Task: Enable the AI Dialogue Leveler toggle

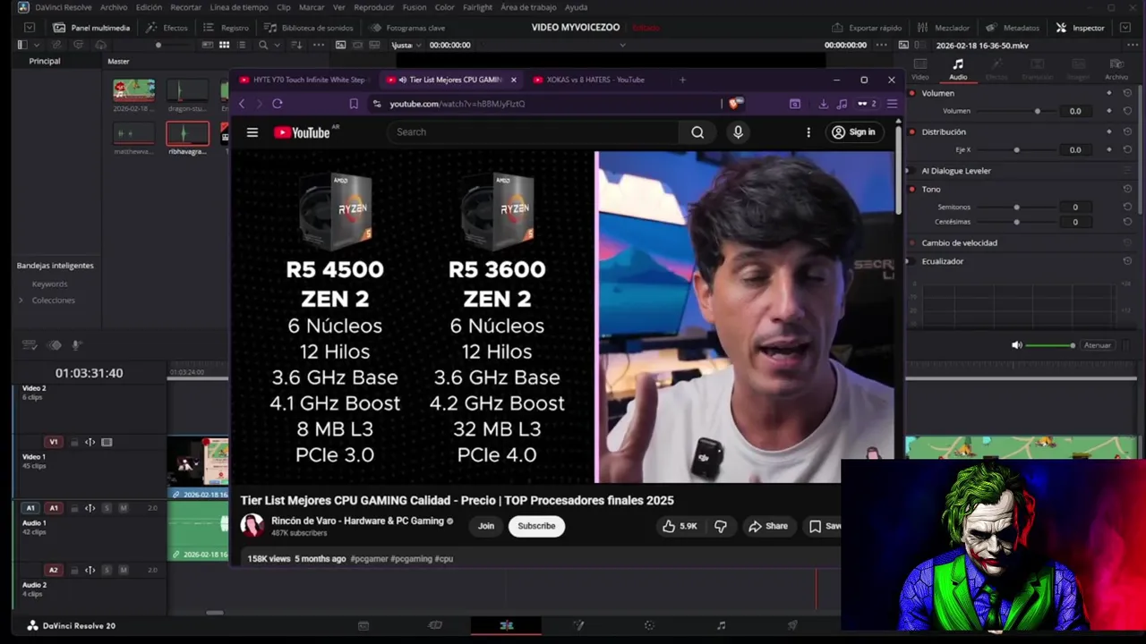Action: click(x=912, y=171)
